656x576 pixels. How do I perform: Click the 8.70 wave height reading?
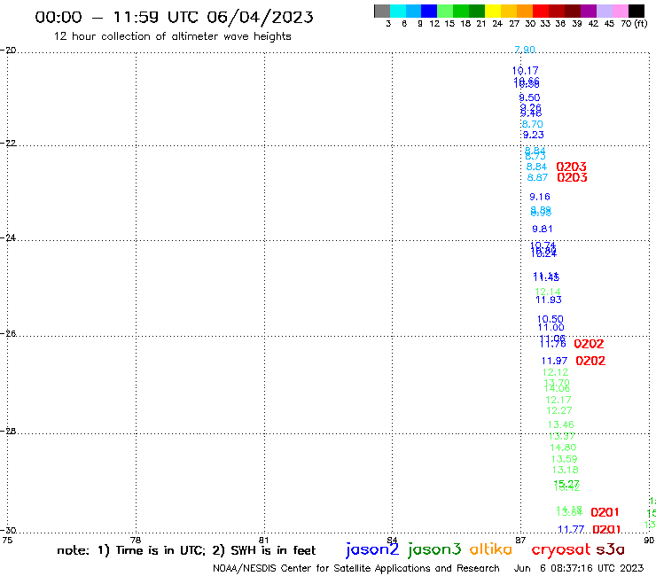click(533, 124)
